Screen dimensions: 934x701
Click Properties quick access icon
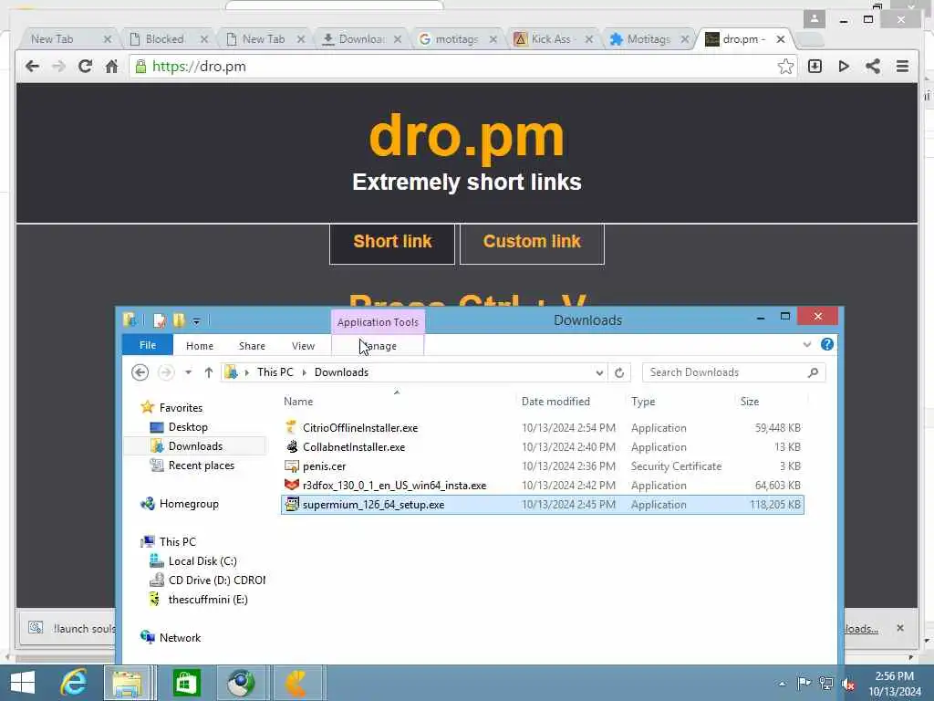160,320
